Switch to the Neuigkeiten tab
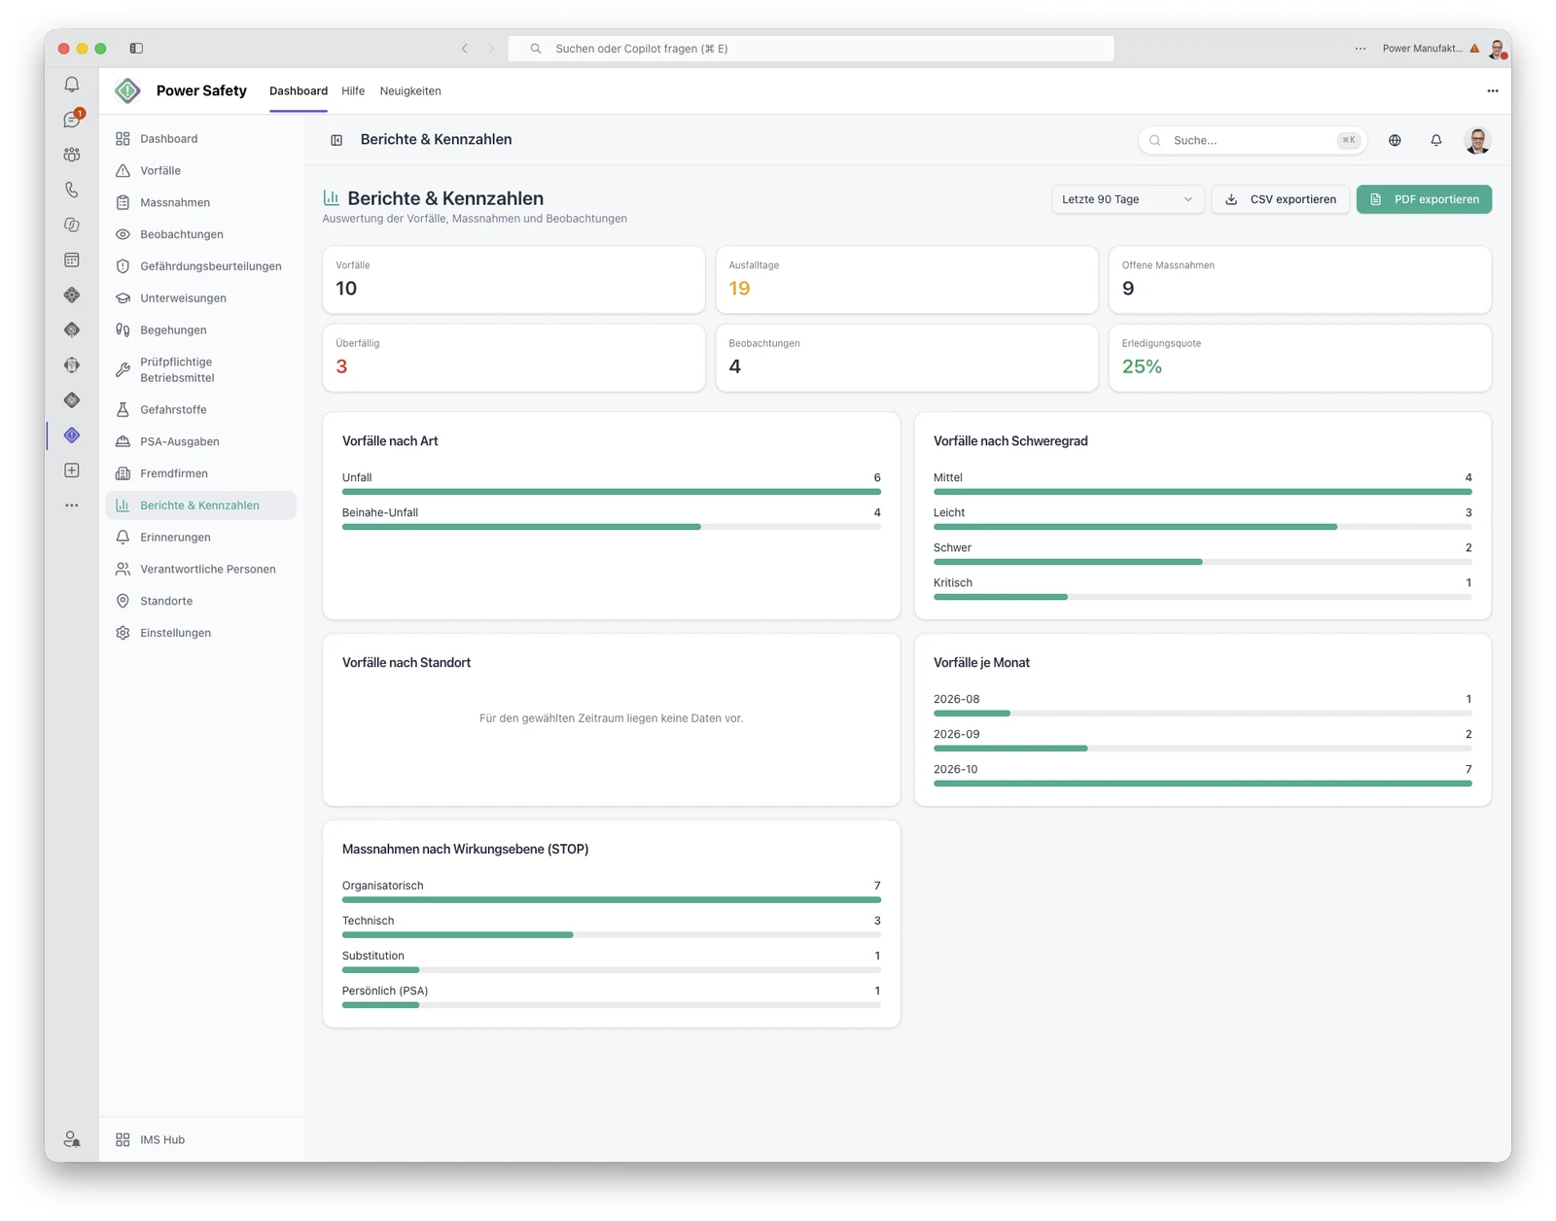 [410, 90]
